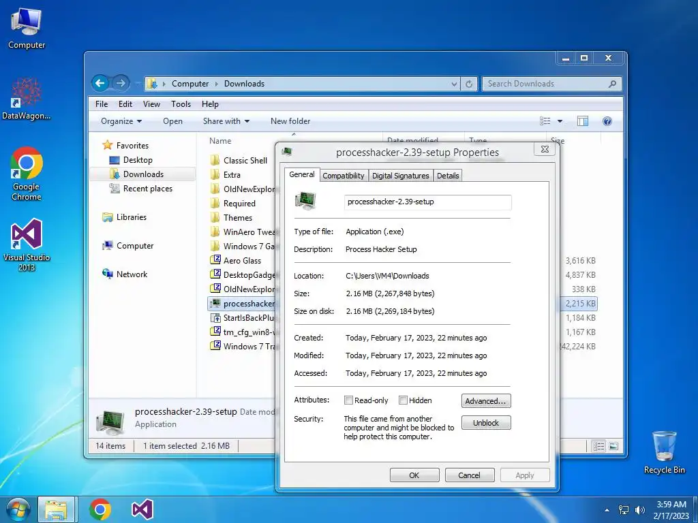Viewport: 698px width, 523px height.
Task: Open the View menu
Action: click(x=151, y=104)
